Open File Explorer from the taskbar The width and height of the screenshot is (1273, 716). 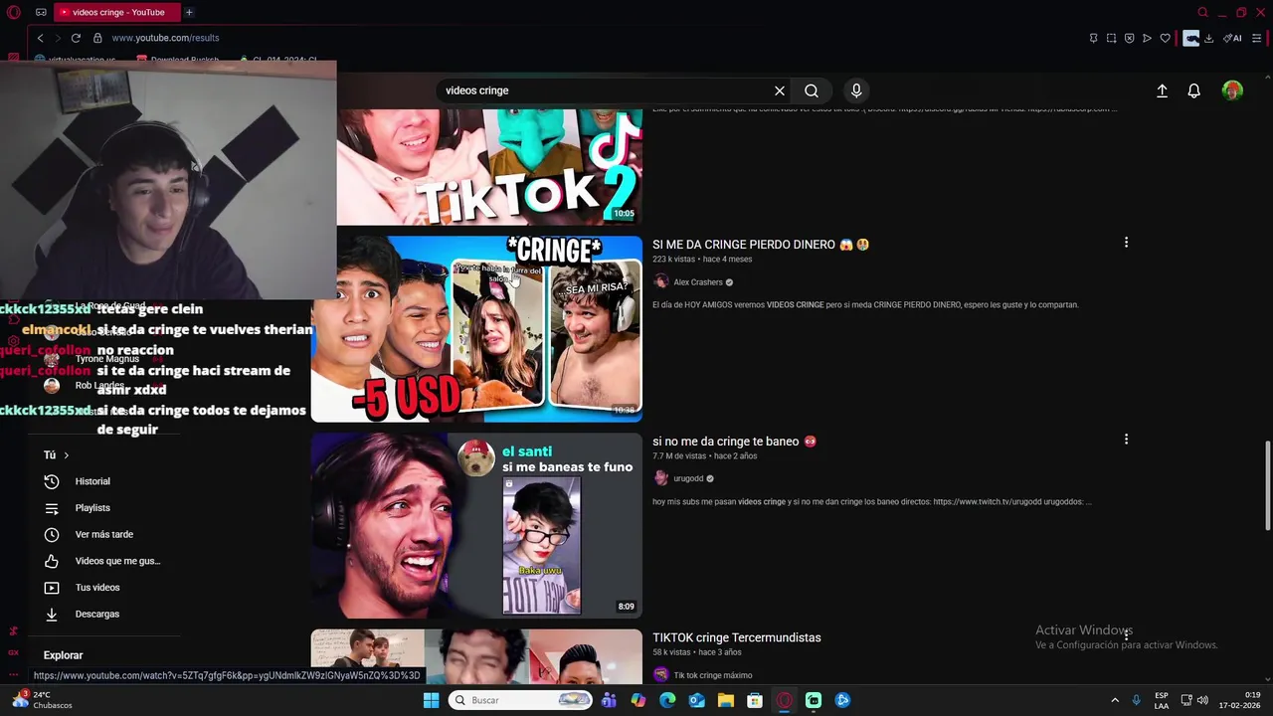pos(726,700)
